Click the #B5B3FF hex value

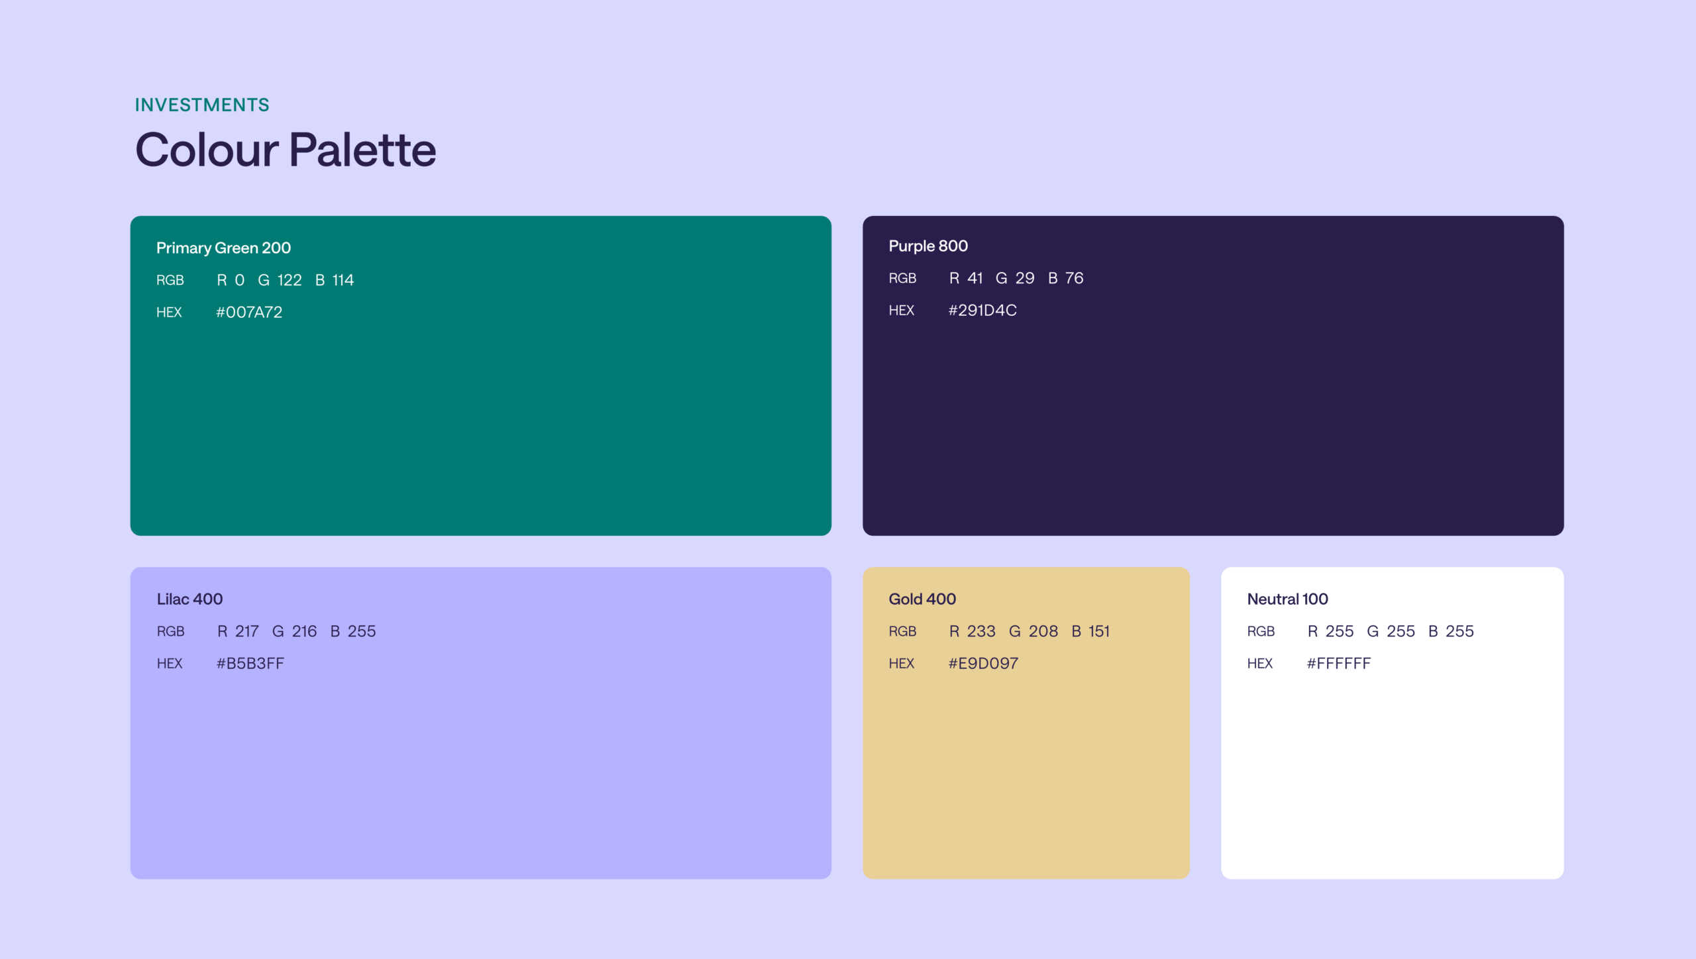[250, 663]
